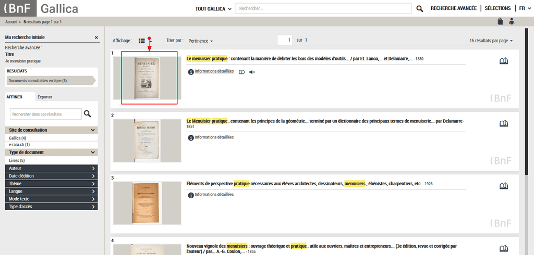This screenshot has height=255, width=534.
Task: Click the main Rechercher search field
Action: pyautogui.click(x=323, y=8)
